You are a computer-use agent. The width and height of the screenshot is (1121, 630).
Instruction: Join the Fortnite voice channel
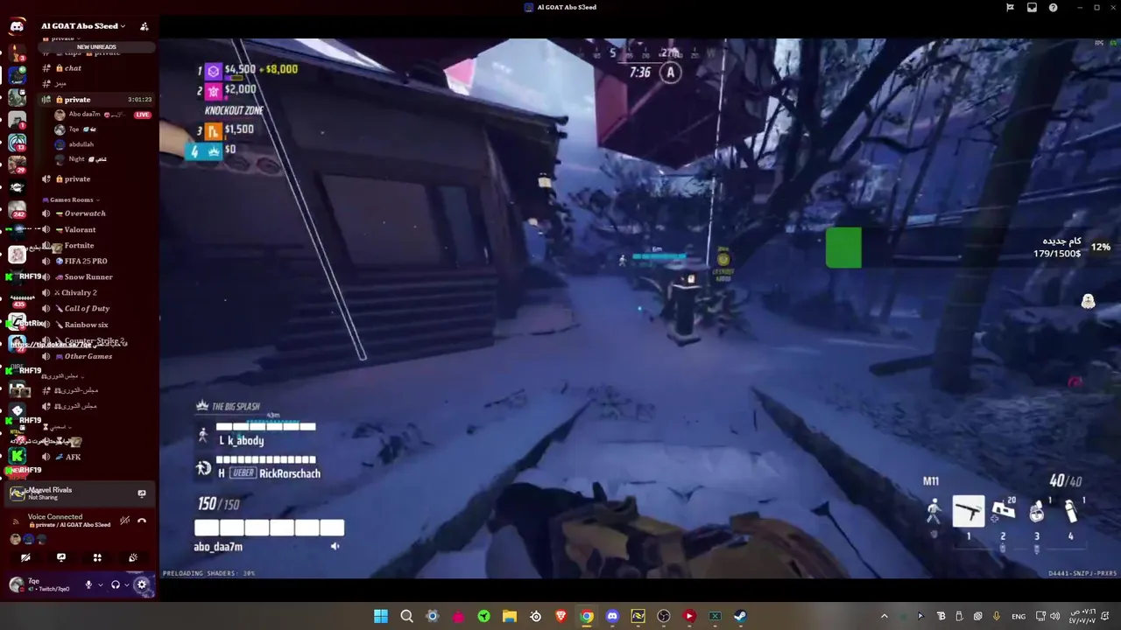96,245
